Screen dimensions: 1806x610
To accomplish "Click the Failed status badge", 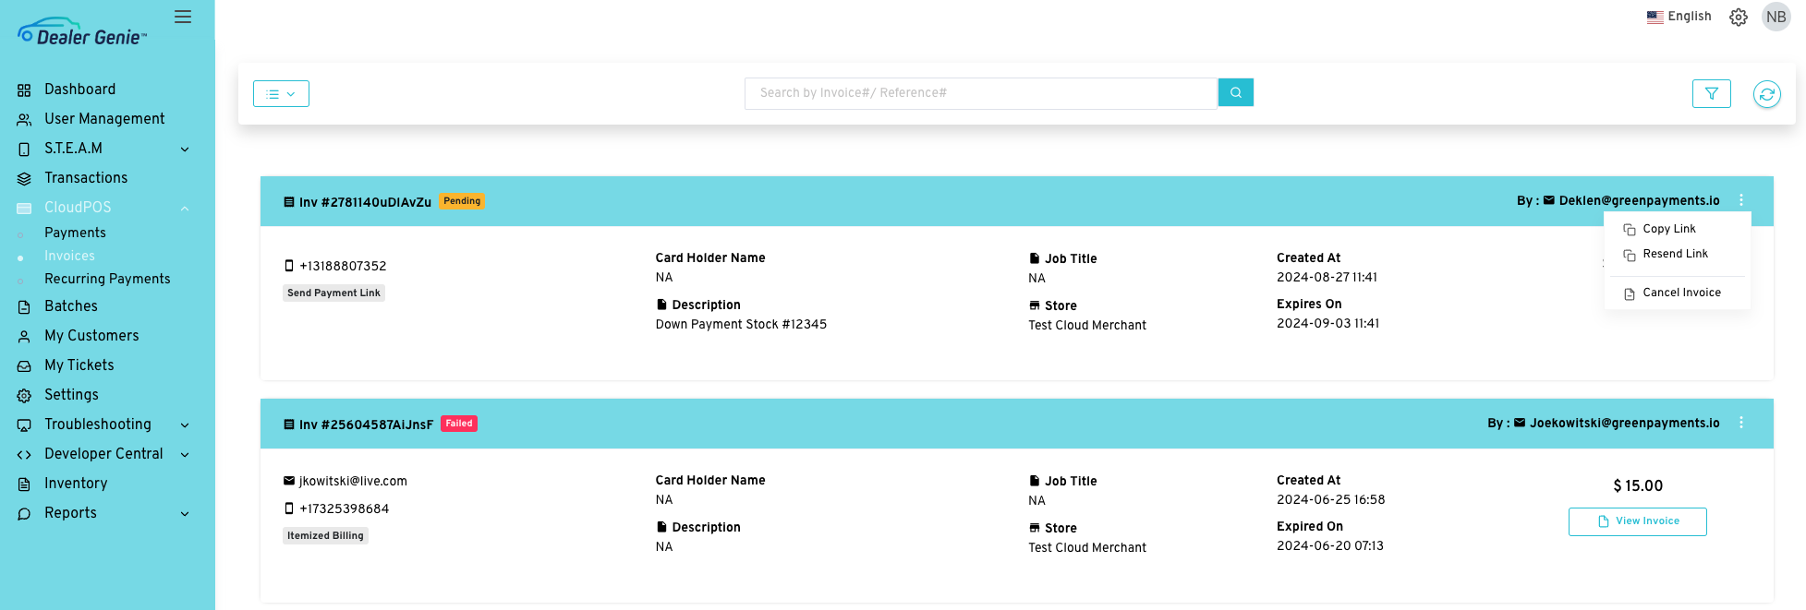I will [459, 424].
